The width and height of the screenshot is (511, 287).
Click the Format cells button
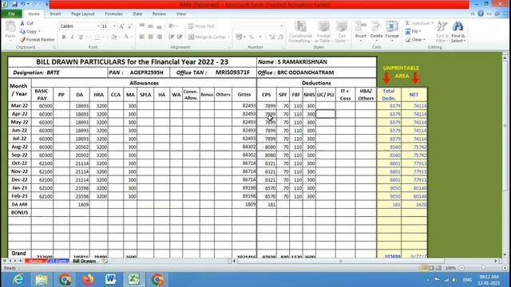pyautogui.click(x=392, y=31)
